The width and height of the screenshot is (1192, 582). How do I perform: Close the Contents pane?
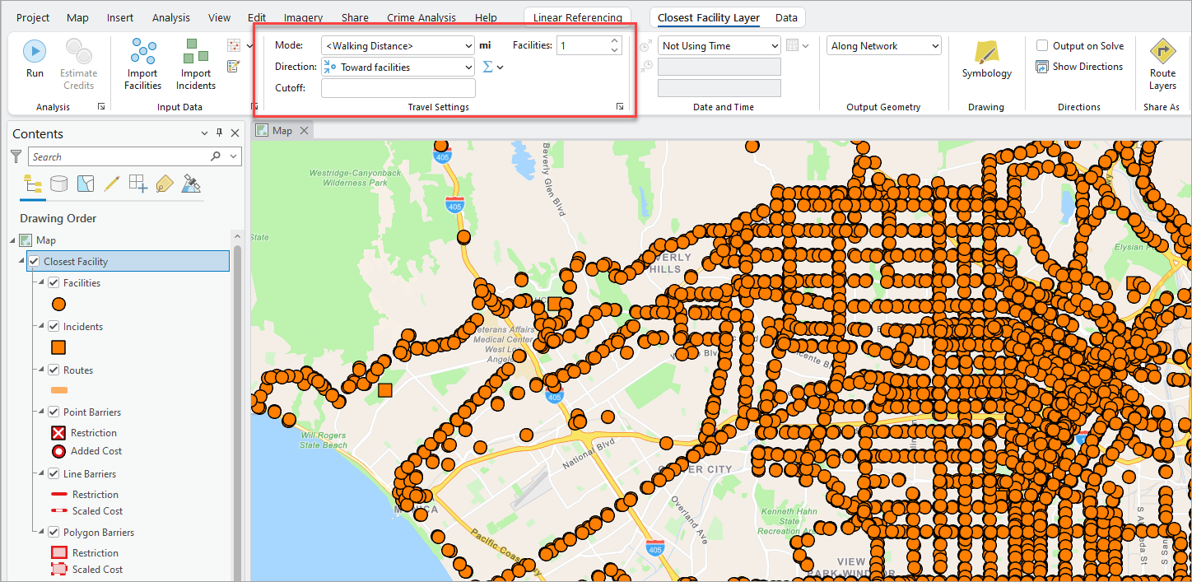(235, 133)
